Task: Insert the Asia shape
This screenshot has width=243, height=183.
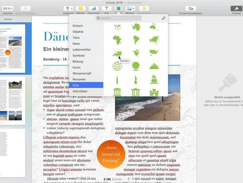Action: 154,40
